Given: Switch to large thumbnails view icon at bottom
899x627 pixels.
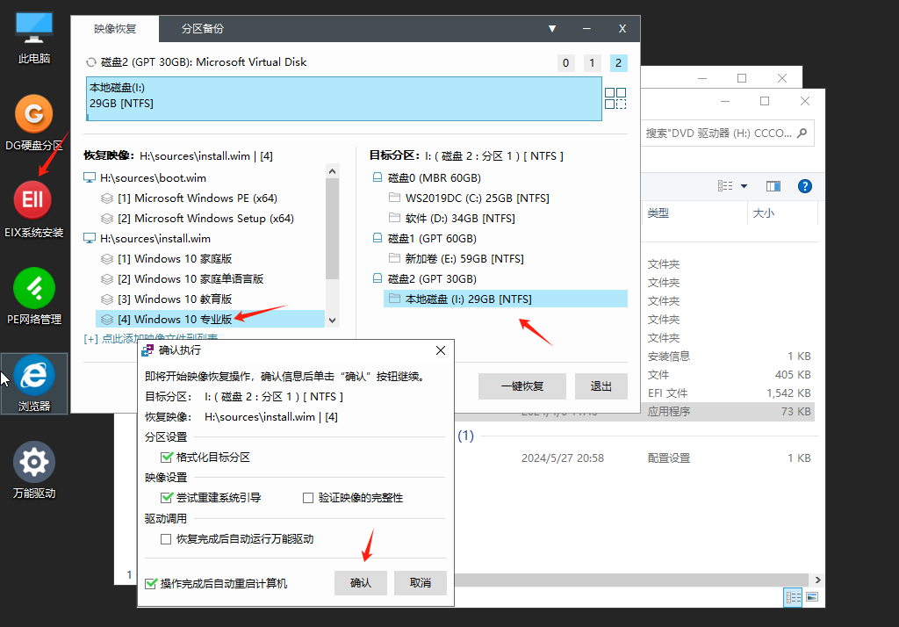Looking at the screenshot, I should pyautogui.click(x=812, y=597).
